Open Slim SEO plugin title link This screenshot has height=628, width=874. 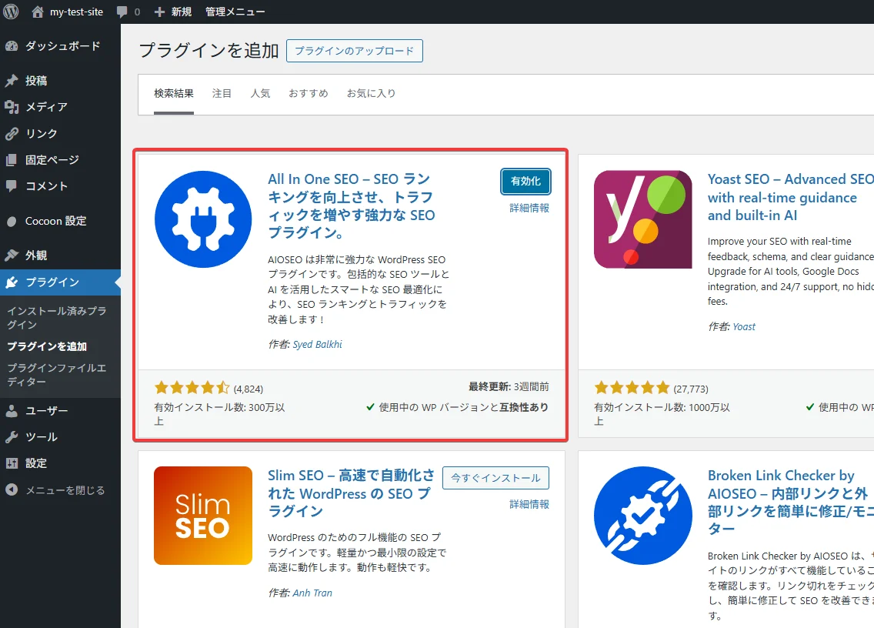coord(351,493)
